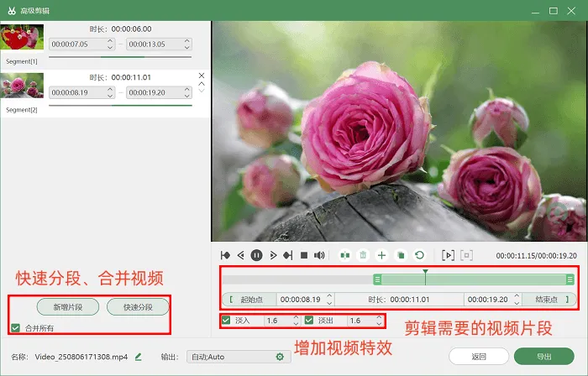This screenshot has height=376, width=588.
Task: Decrease Segment[2] end time in list
Action: [186, 96]
